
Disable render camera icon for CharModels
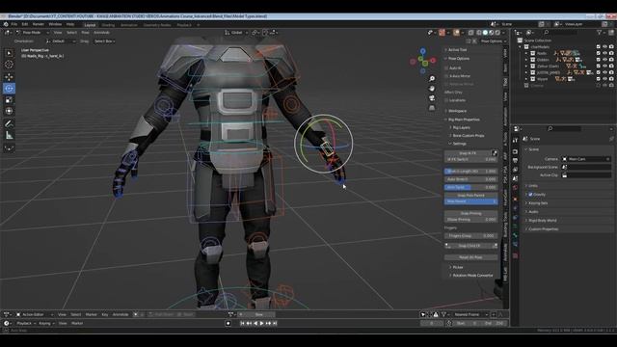click(611, 47)
